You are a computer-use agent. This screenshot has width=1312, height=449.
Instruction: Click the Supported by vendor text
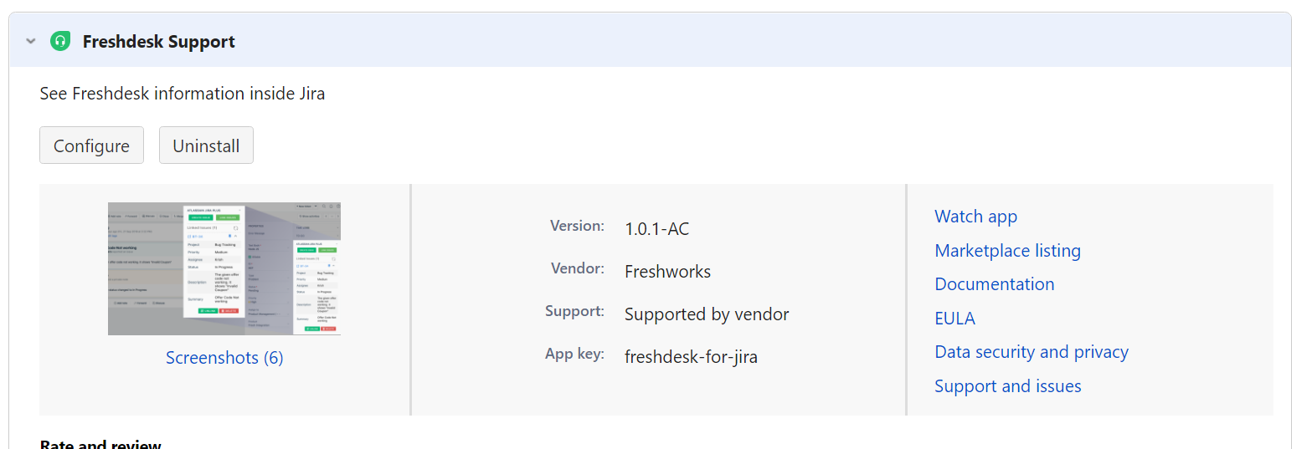click(707, 314)
